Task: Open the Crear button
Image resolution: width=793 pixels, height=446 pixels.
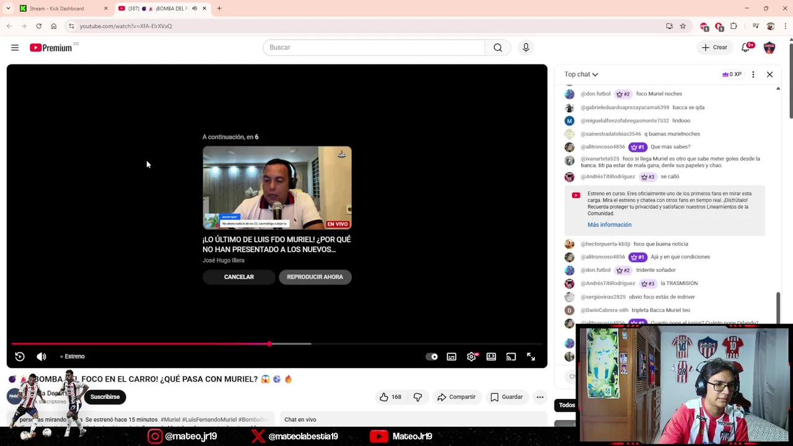Action: click(x=714, y=48)
